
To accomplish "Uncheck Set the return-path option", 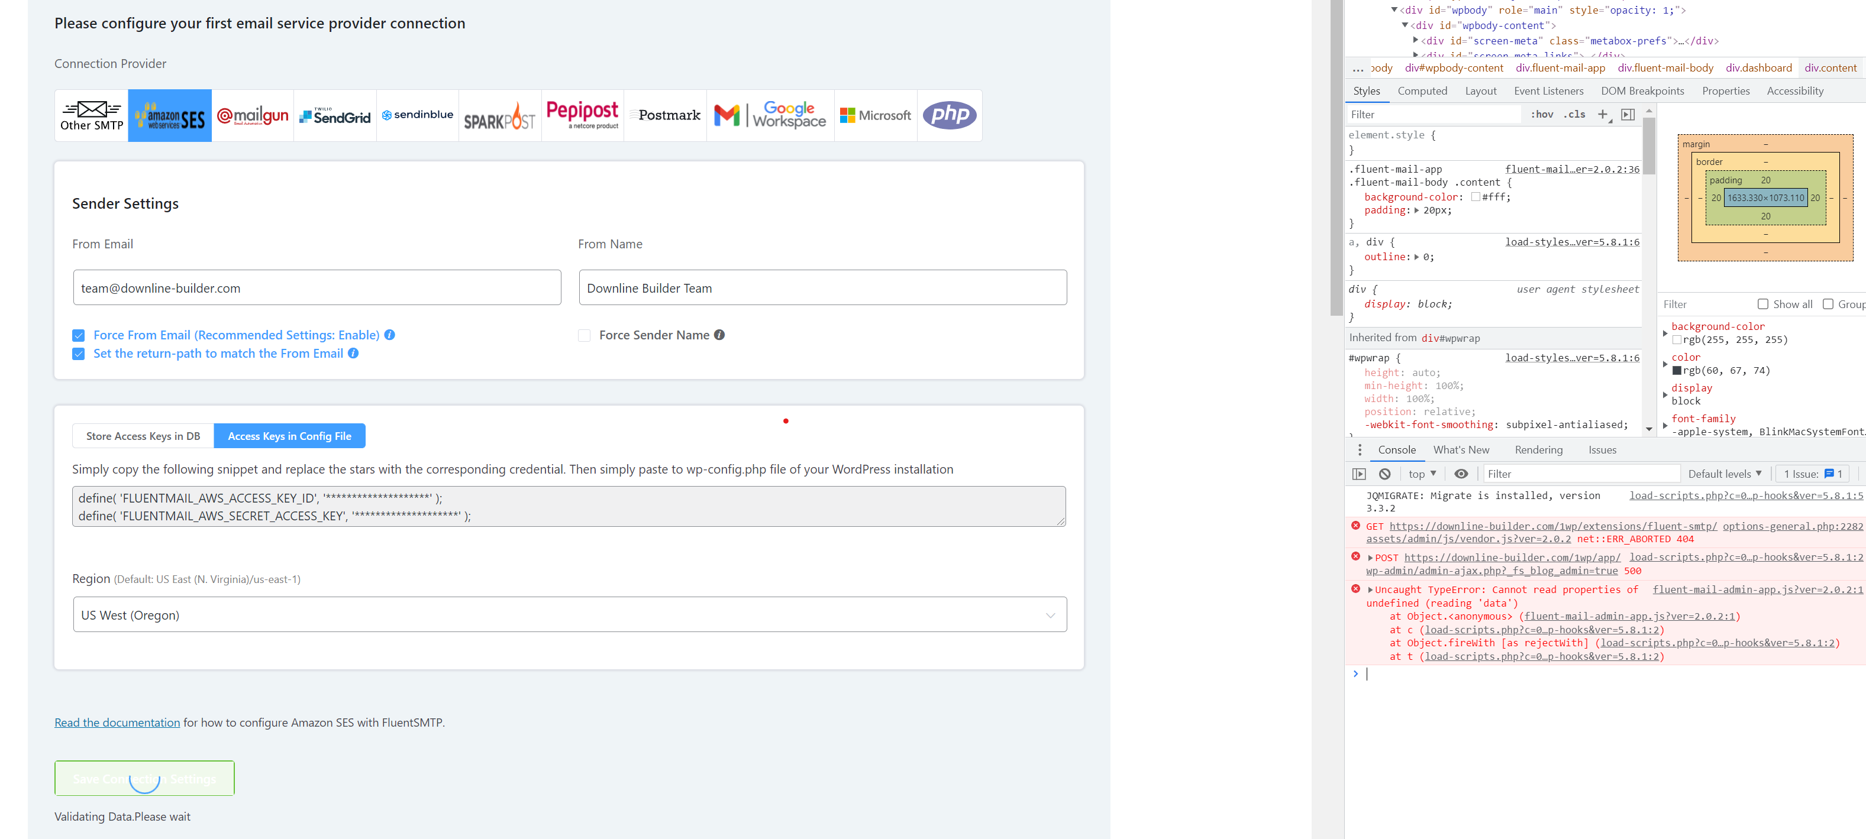I will coord(78,354).
